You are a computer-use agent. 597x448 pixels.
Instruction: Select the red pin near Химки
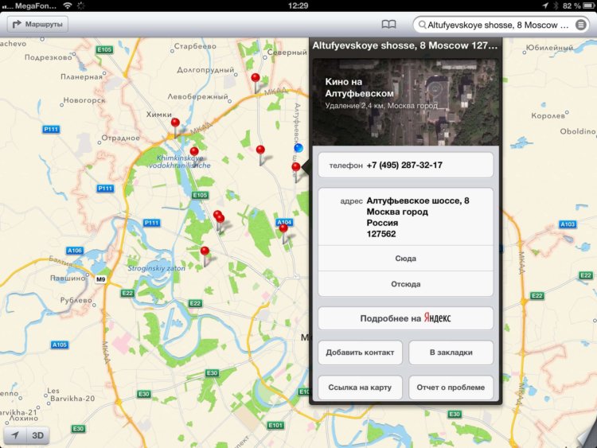tap(175, 123)
